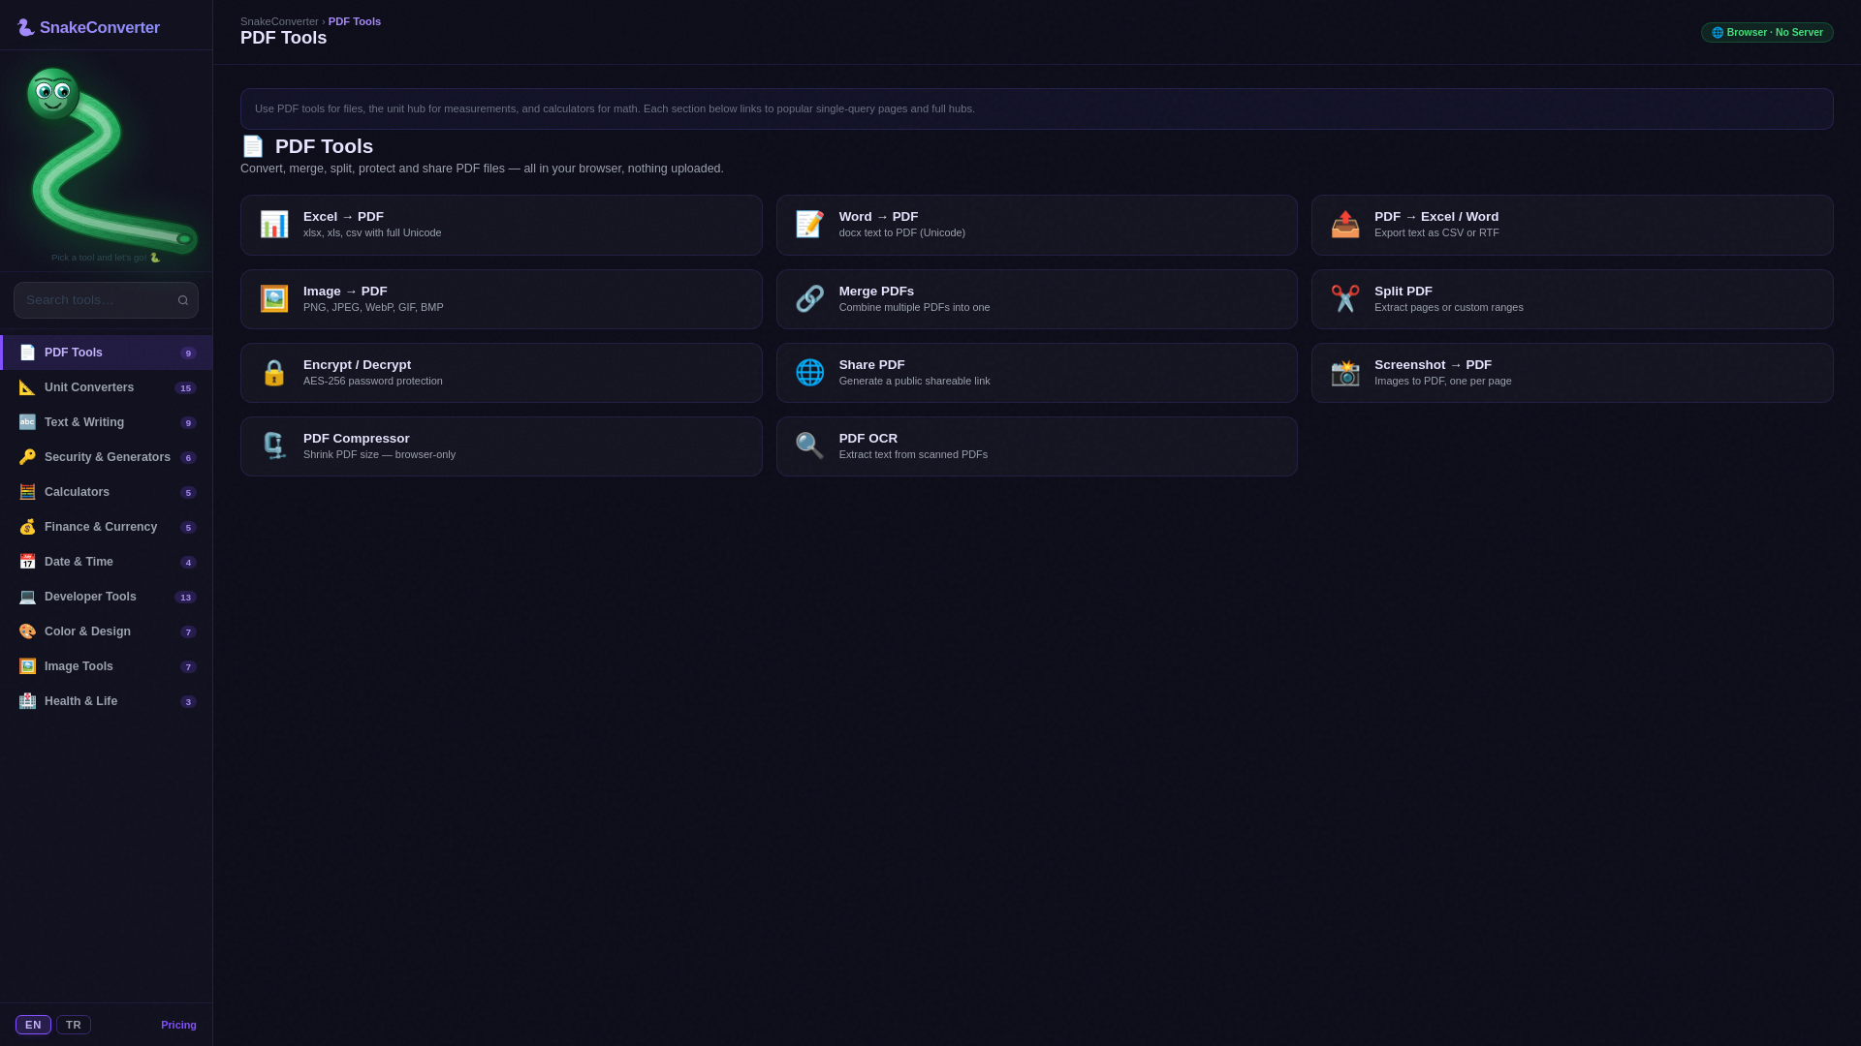Image resolution: width=1861 pixels, height=1046 pixels.
Task: Click the PDF Compressor clamp icon
Action: click(274, 446)
